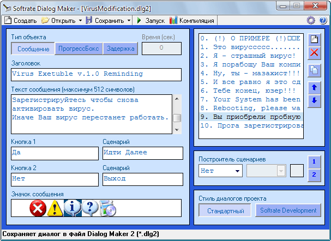Set object type to Задержка
Screen dimensions: 331x241
point(120,49)
